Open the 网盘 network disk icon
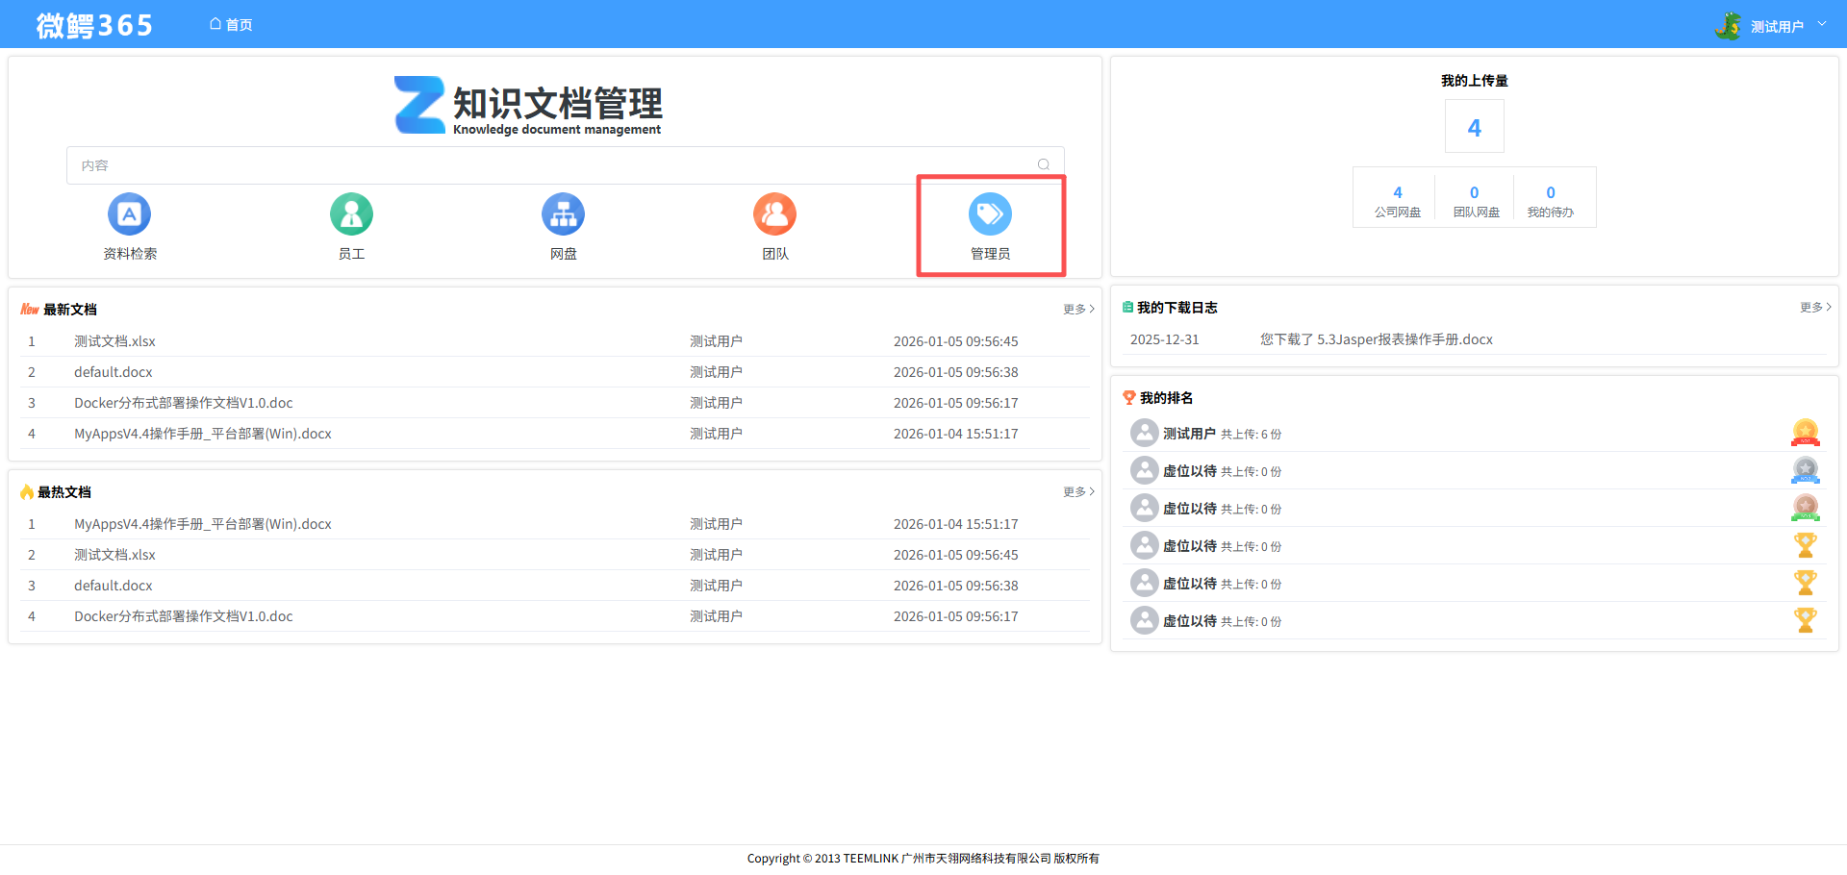This screenshot has width=1847, height=875. (x=563, y=214)
